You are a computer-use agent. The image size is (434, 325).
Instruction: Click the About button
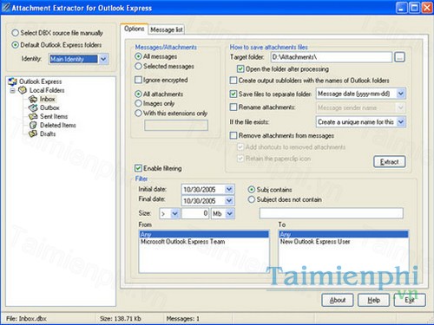pos(338,300)
